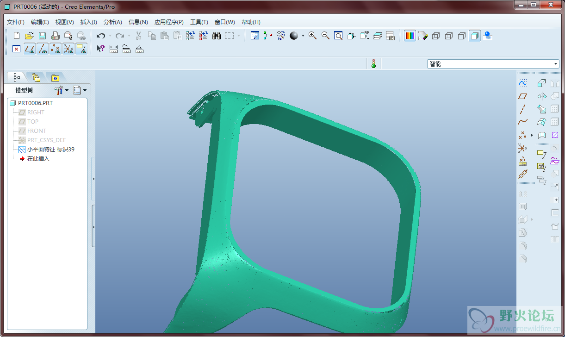The height and width of the screenshot is (337, 565).
Task: Open a file using the folder icon
Action: click(x=29, y=36)
